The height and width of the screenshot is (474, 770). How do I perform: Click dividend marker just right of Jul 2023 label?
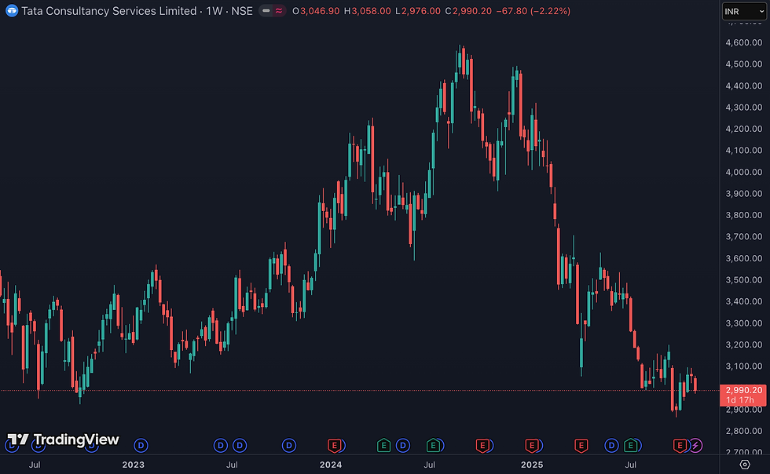(x=240, y=446)
